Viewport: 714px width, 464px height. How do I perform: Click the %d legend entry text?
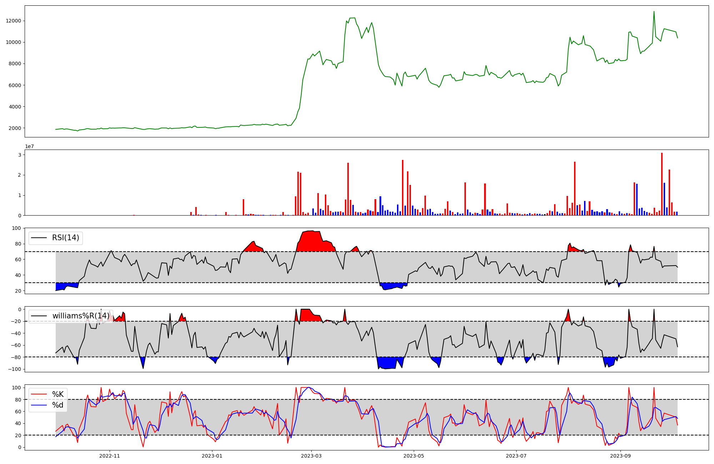click(58, 405)
